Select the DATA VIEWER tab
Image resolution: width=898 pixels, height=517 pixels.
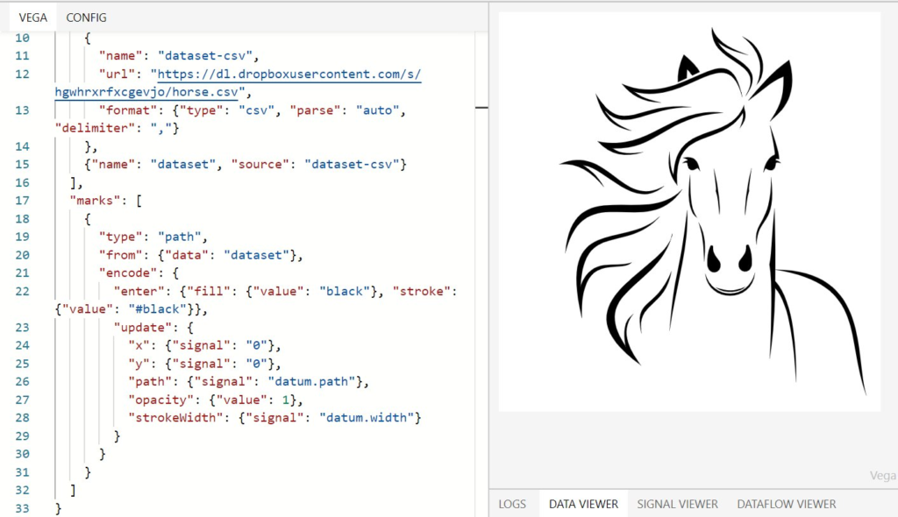coord(583,504)
